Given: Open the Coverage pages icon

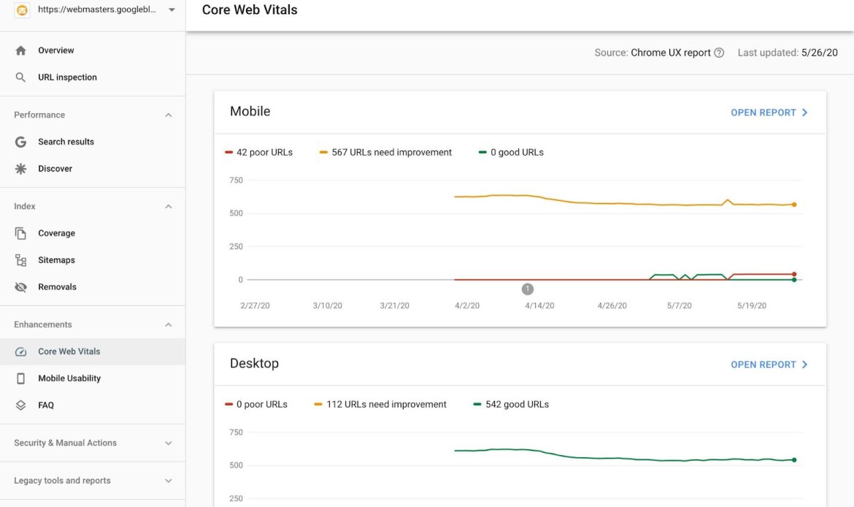Looking at the screenshot, I should pyautogui.click(x=20, y=232).
